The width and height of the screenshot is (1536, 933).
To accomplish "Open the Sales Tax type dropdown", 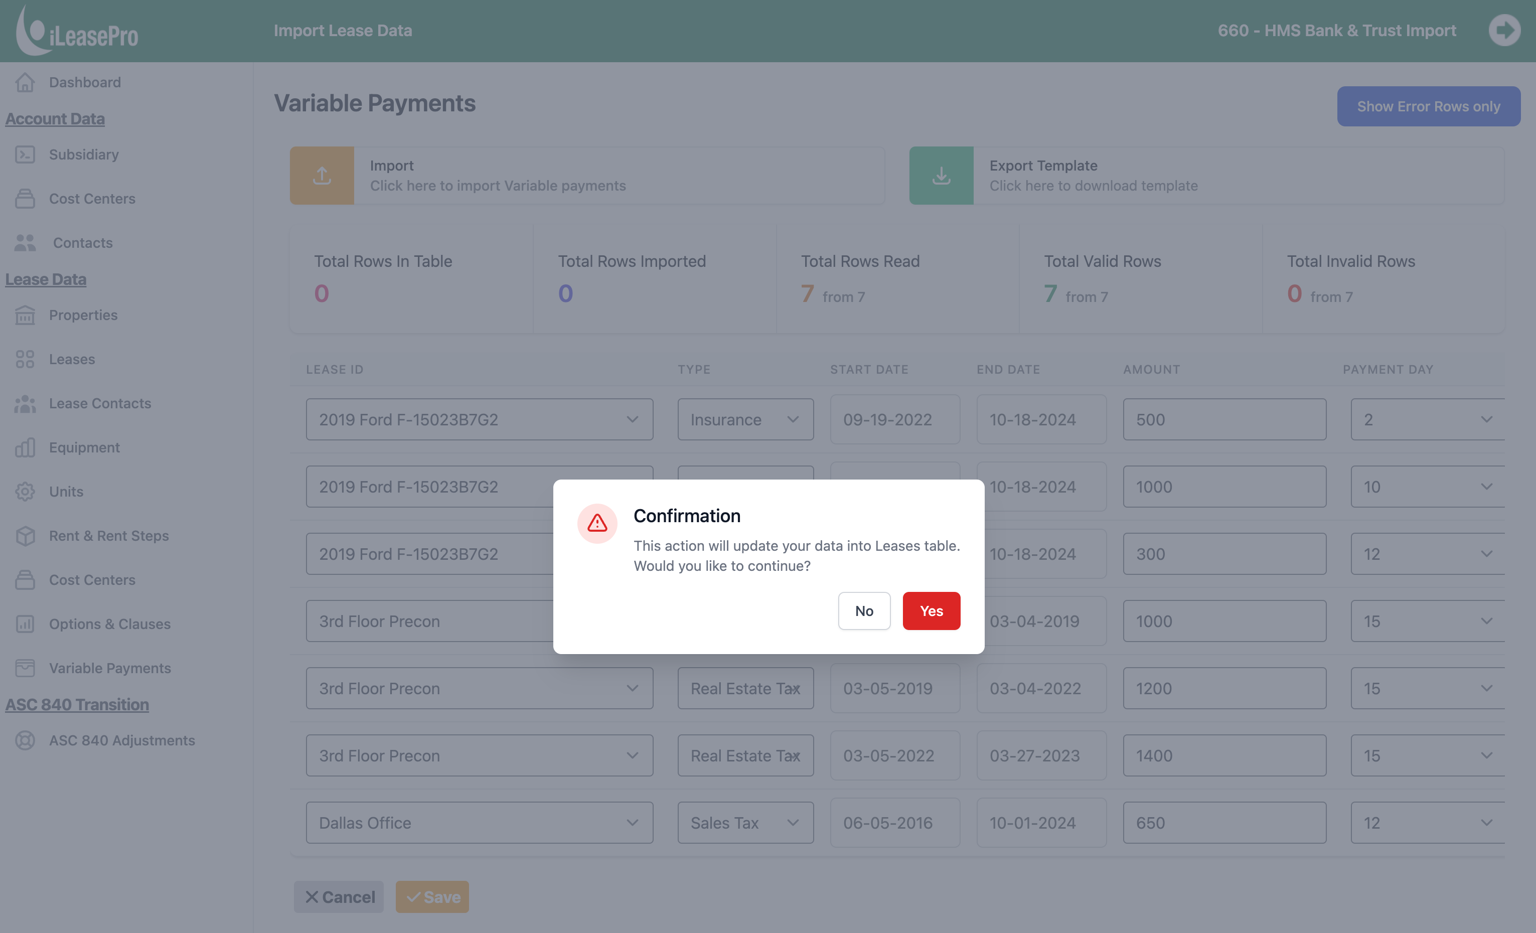I will point(745,823).
